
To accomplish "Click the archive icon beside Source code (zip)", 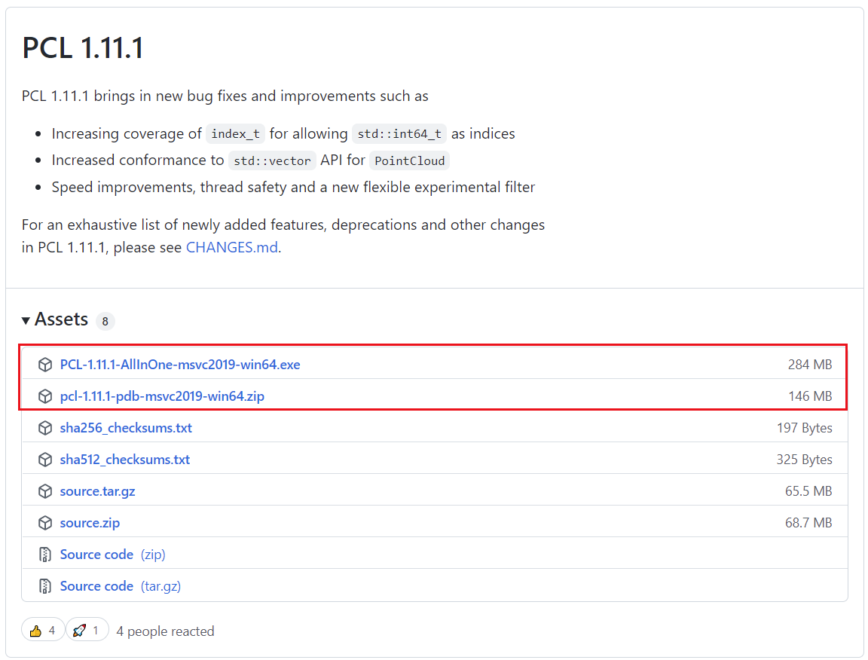I will (45, 554).
